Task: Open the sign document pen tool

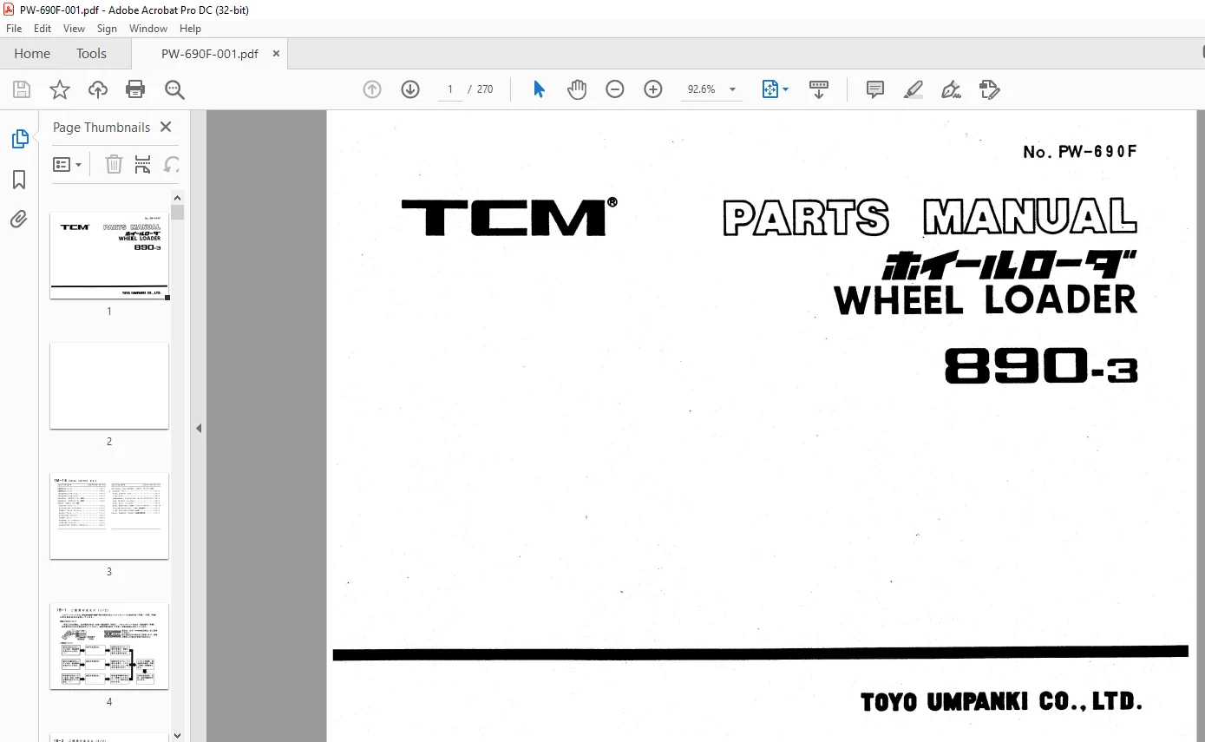Action: (952, 89)
